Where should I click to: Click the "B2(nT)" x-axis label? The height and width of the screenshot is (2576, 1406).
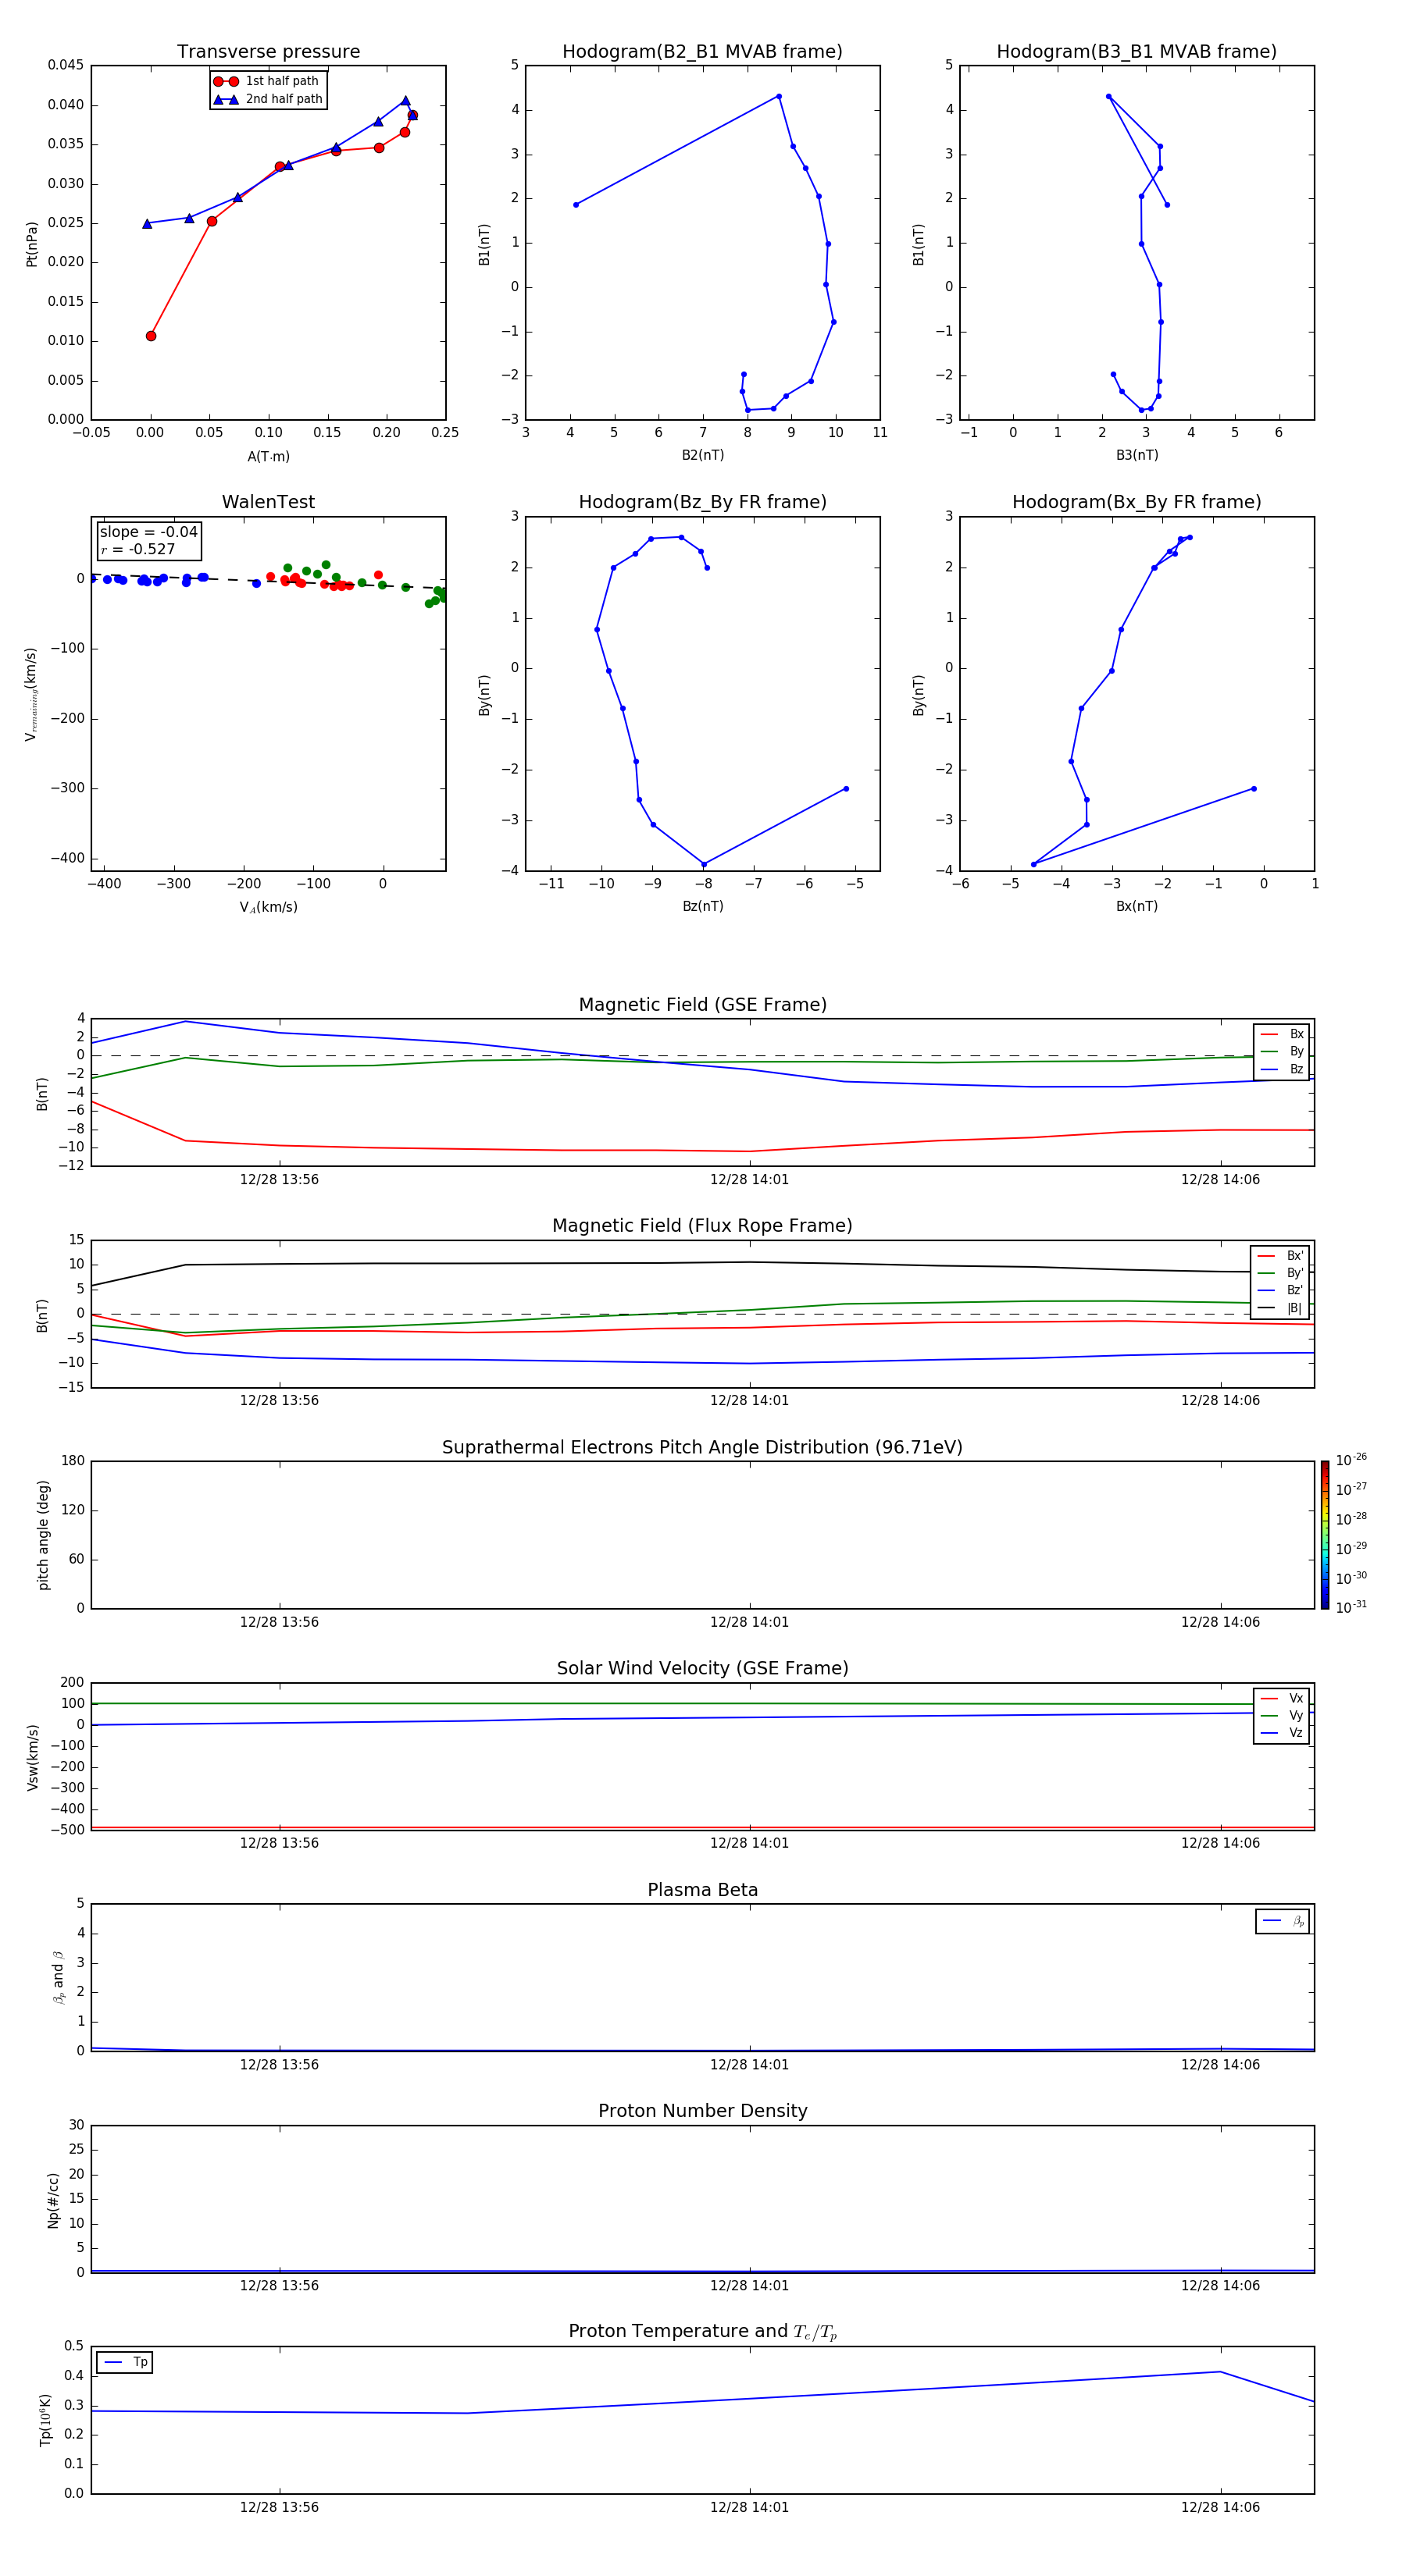click(x=702, y=455)
